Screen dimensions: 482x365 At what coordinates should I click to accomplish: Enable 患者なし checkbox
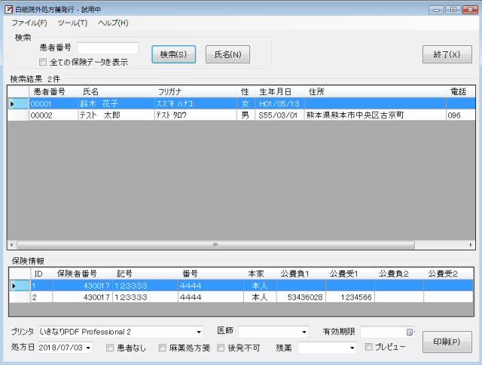[110, 348]
